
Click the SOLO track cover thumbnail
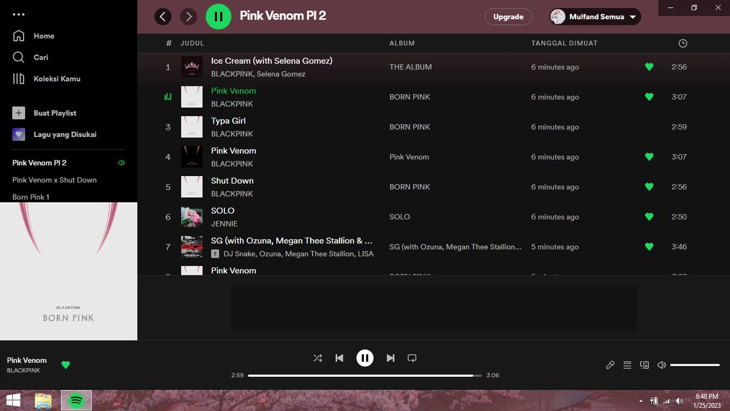[x=192, y=217]
